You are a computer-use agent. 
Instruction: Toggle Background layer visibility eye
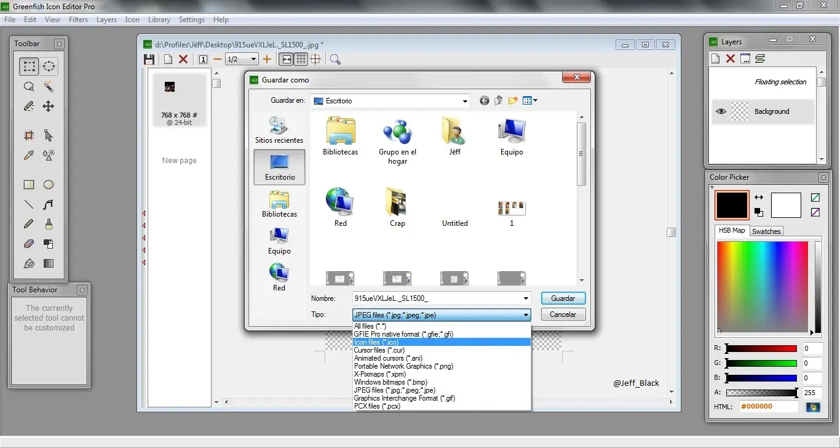(721, 111)
